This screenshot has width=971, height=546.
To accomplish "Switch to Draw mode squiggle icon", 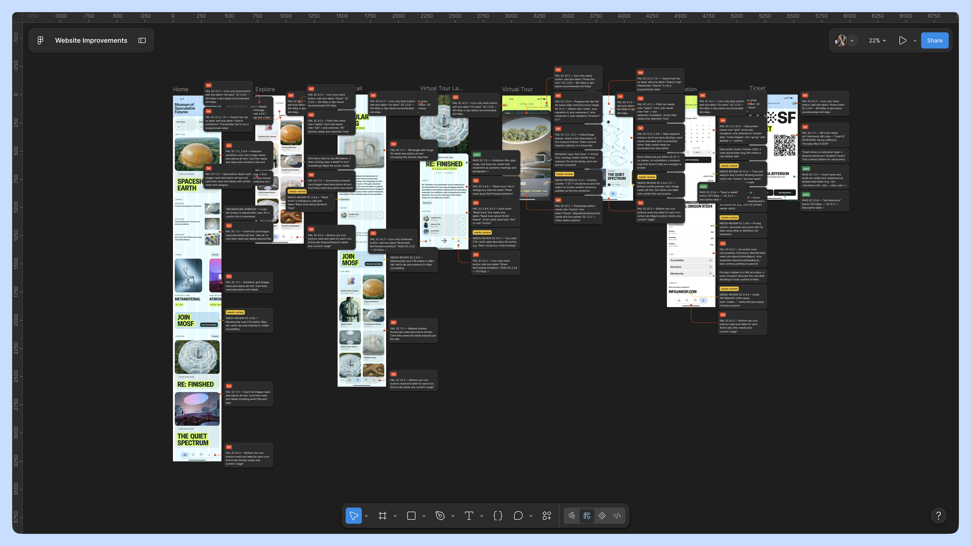I will 571,515.
